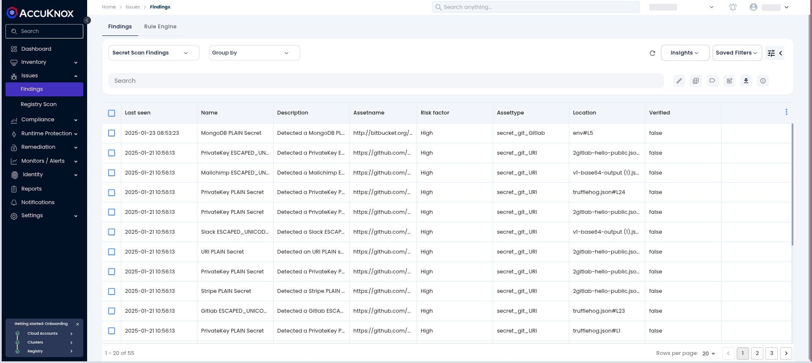Viewport: 812px width, 363px height.
Task: Click the table vertical scrollbar
Action: pyautogui.click(x=792, y=184)
